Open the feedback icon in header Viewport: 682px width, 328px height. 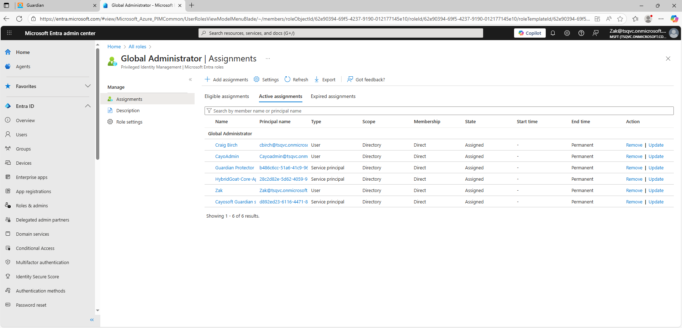pyautogui.click(x=595, y=33)
